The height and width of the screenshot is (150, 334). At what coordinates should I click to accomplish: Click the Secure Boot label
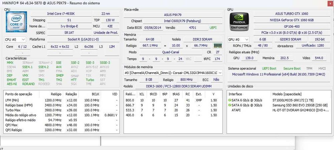coord(292,69)
